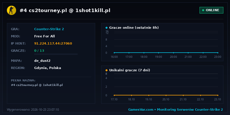This screenshot has width=230, height=115.
Task: Click the IP host 91.224.117.44:27060
Action: 53,43
